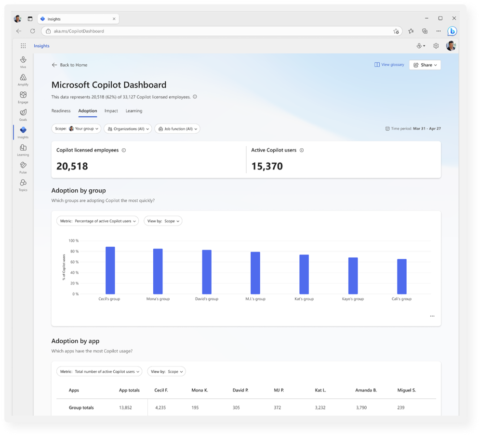Open Viva Learning sidebar icon

coord(23,150)
